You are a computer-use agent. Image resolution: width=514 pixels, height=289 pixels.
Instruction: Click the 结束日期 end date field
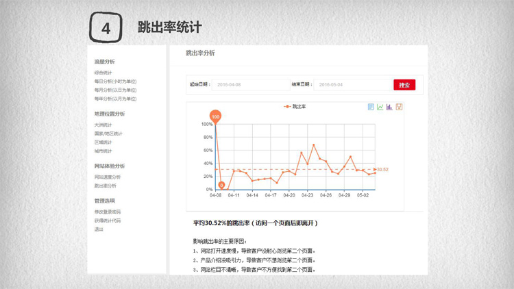tap(352, 85)
